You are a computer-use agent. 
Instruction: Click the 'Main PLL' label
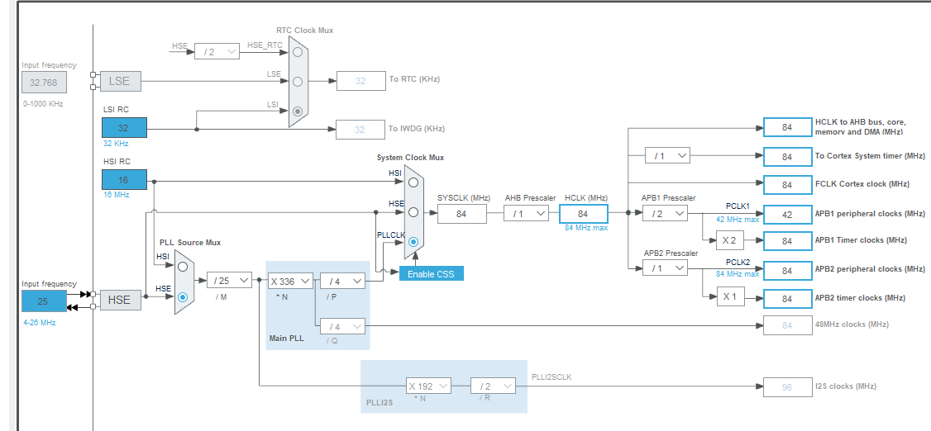pyautogui.click(x=286, y=338)
